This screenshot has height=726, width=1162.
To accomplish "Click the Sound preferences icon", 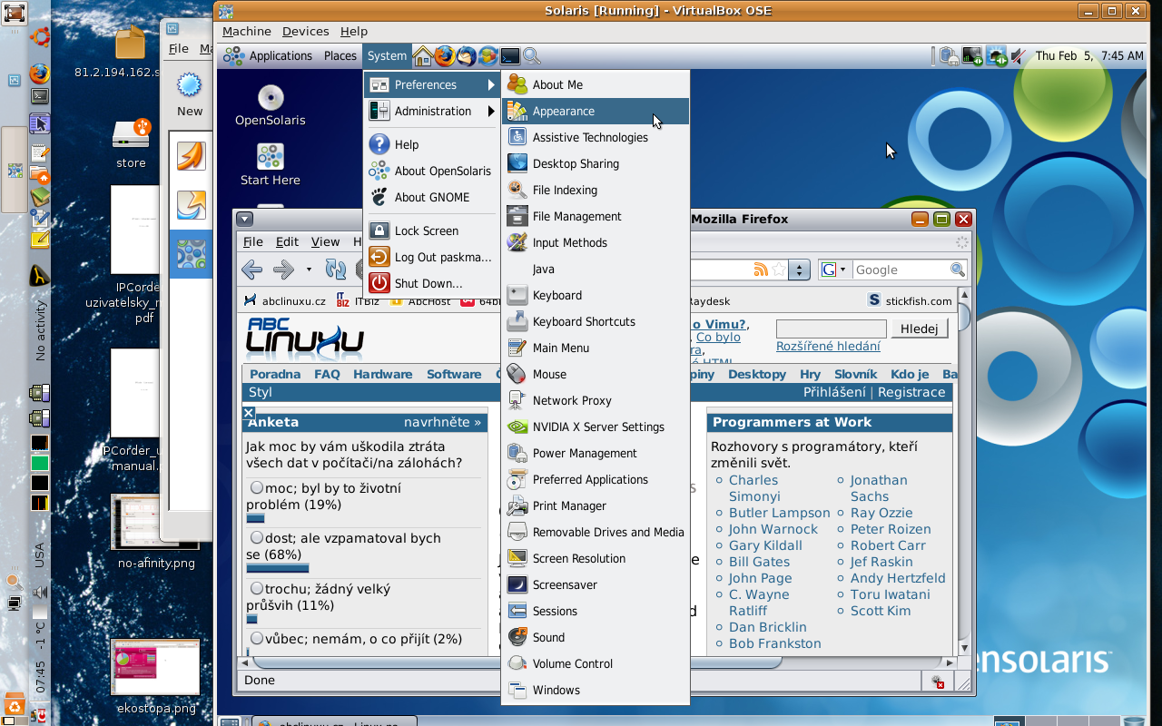I will tap(517, 637).
